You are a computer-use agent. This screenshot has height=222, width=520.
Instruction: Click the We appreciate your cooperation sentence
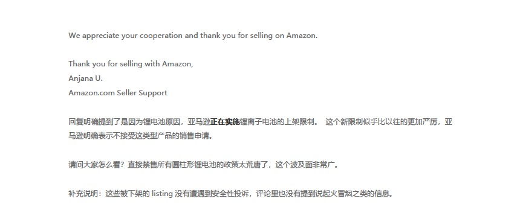193,36
